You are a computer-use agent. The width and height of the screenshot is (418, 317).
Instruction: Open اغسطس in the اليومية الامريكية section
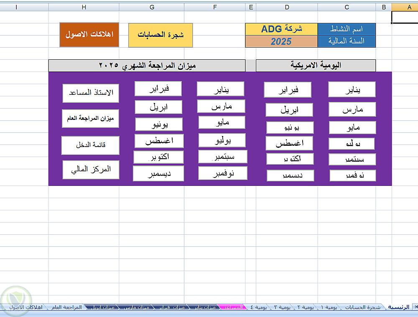pos(289,143)
